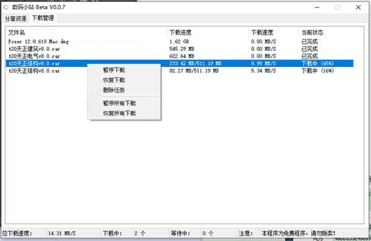
Task: Click 2 个 downloading count
Action: pyautogui.click(x=140, y=234)
